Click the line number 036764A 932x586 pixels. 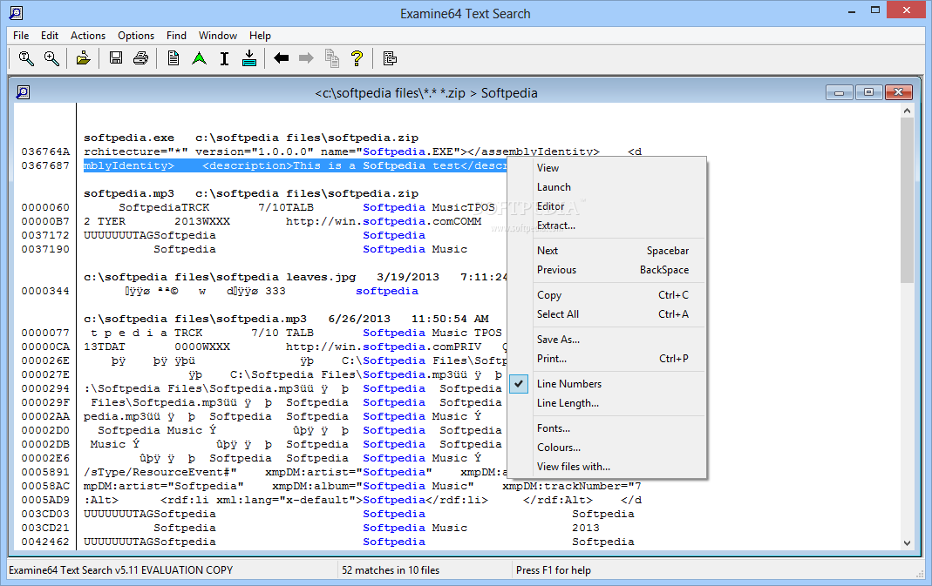click(45, 152)
